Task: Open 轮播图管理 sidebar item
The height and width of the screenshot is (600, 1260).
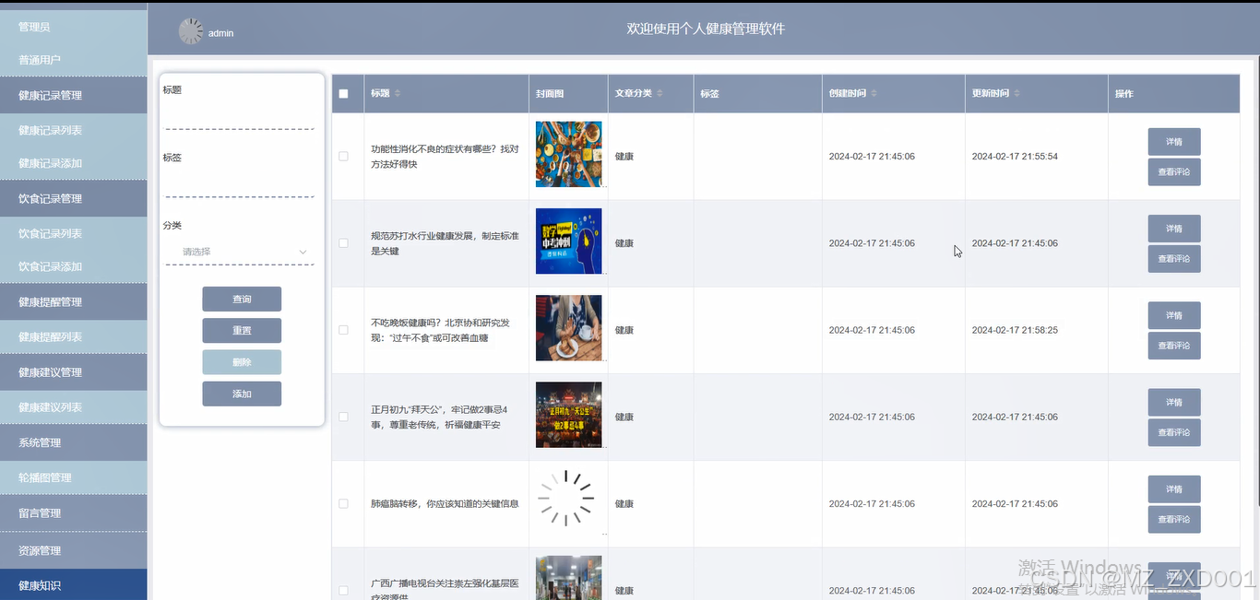Action: point(74,477)
